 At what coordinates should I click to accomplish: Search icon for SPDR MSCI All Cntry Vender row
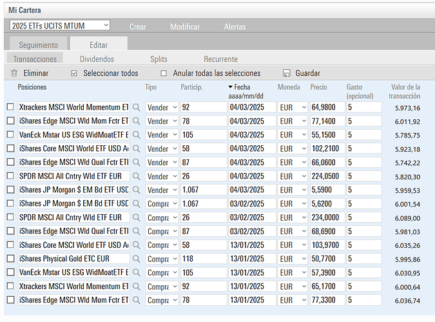click(136, 176)
